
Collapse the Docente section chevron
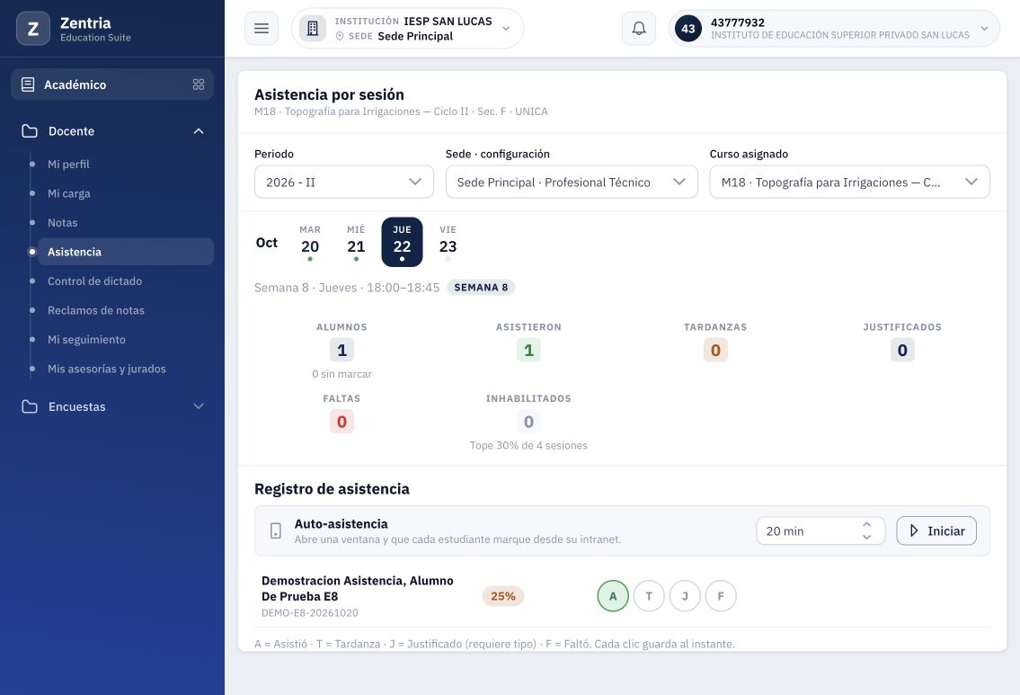(x=199, y=130)
